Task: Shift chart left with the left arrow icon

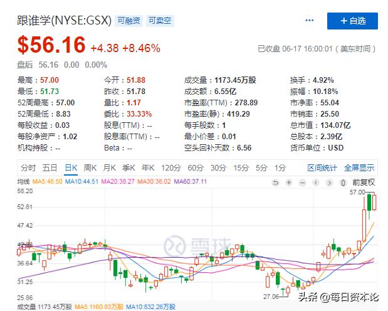Action: tap(316, 182)
